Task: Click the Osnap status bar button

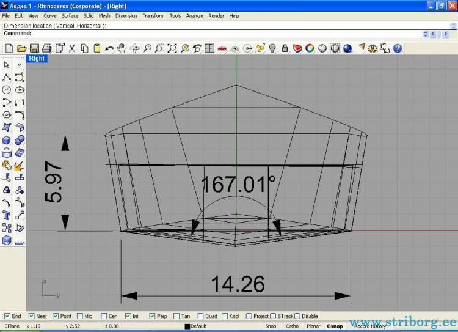Action: tap(334, 326)
